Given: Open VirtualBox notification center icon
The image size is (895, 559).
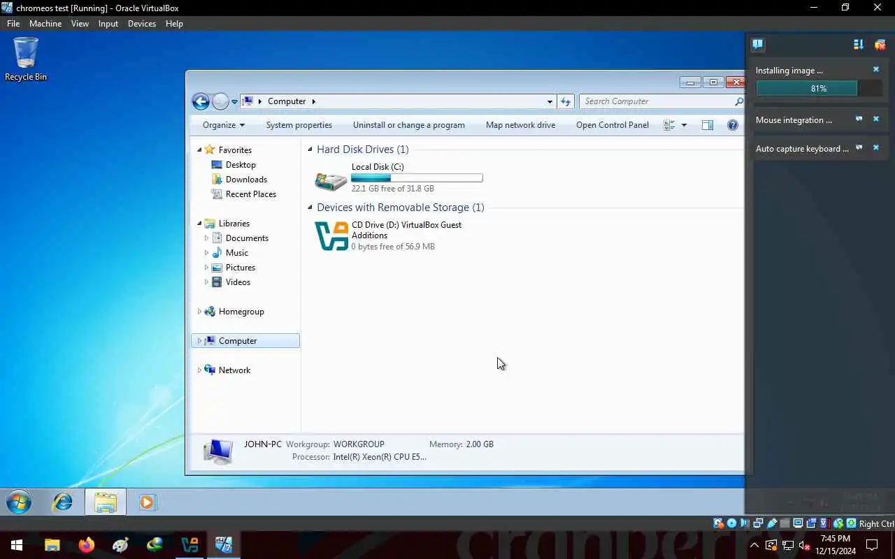Looking at the screenshot, I should [x=758, y=45].
